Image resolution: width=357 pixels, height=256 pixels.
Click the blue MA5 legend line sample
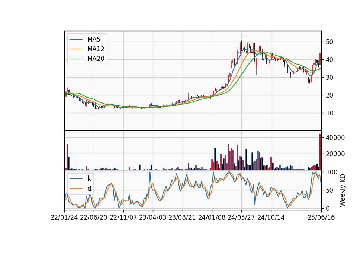[76, 39]
